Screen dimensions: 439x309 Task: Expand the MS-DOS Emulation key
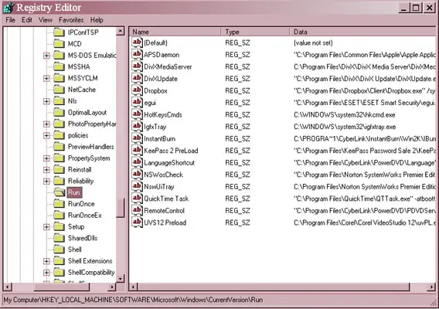(46, 56)
